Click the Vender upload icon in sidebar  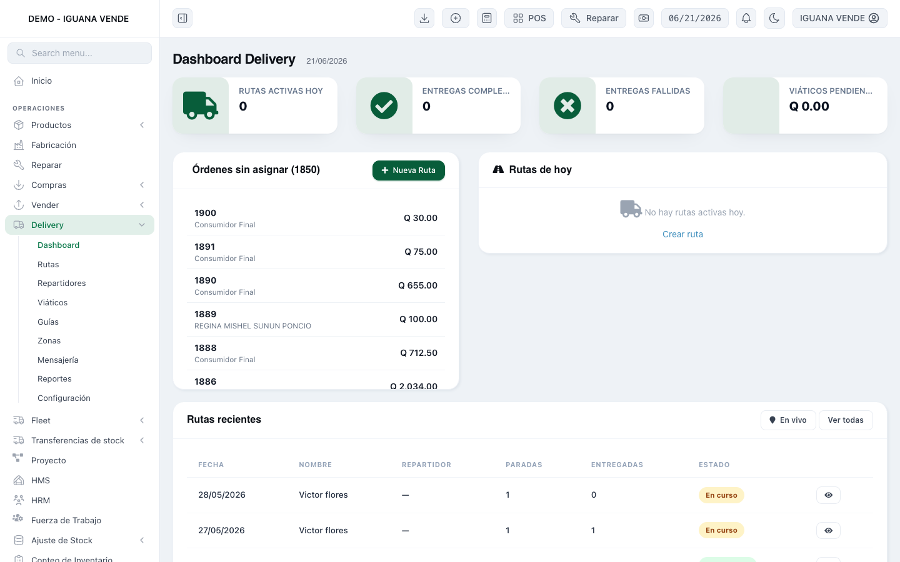click(x=19, y=205)
